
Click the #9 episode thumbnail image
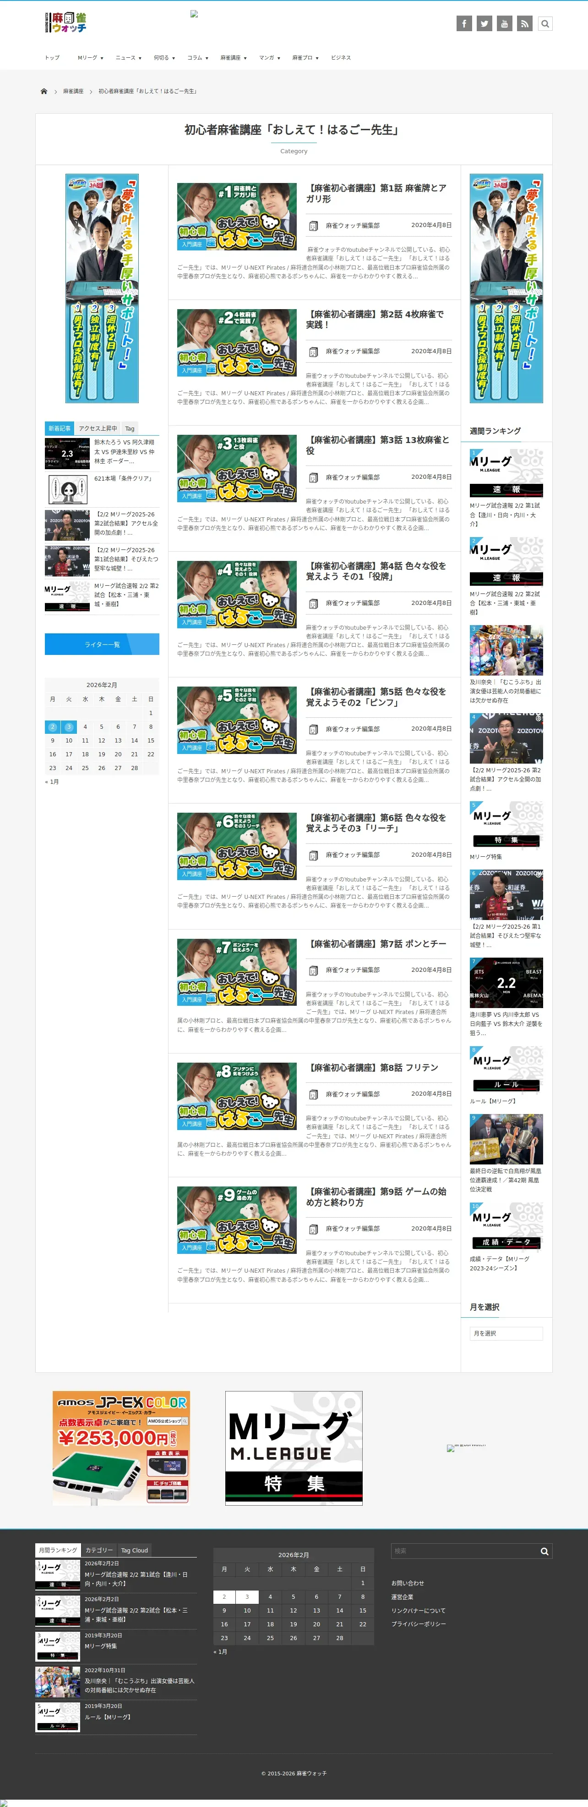click(237, 1220)
